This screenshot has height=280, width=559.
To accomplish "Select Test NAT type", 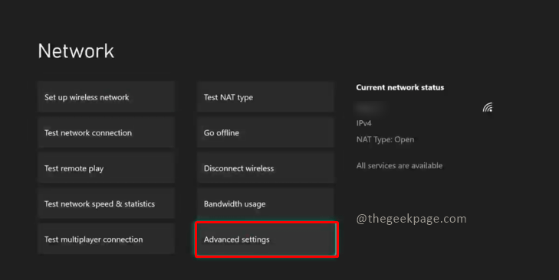I will [265, 97].
